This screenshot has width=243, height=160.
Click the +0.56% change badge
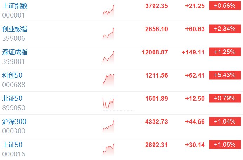225,6
